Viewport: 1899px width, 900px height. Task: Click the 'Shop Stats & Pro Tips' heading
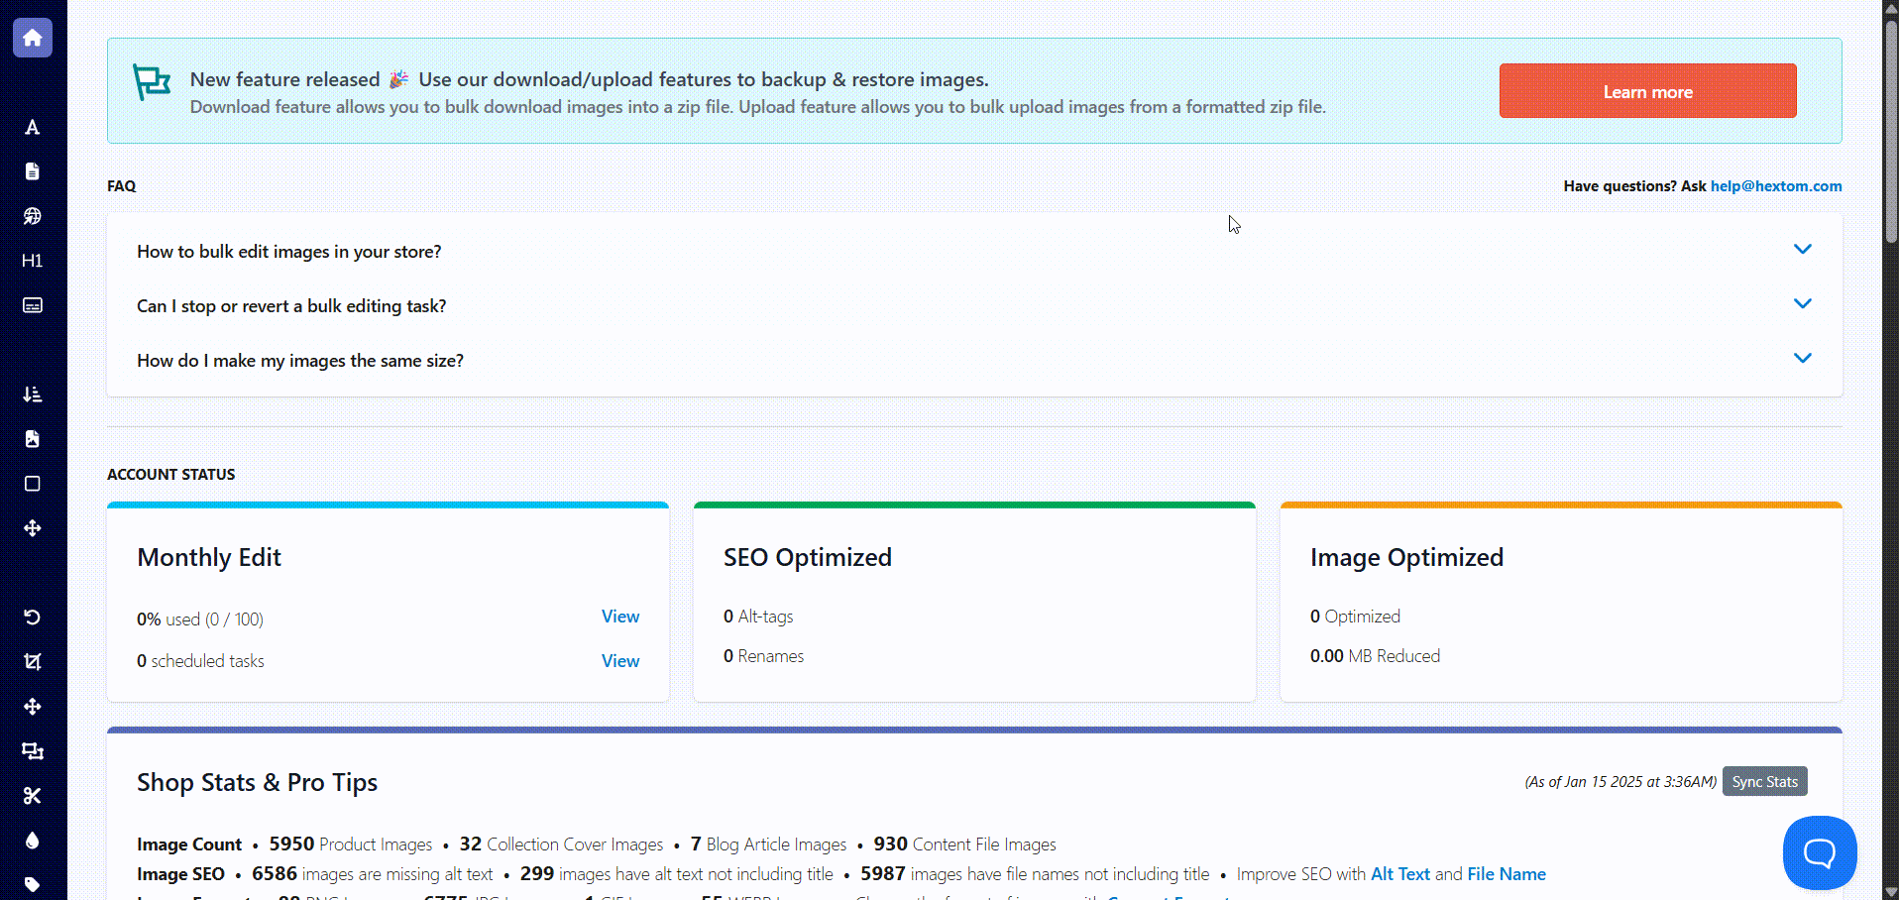click(x=257, y=783)
